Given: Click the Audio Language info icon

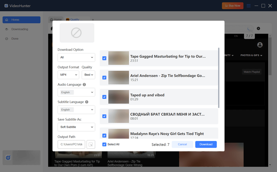Looking at the screenshot, I should click(x=84, y=85).
